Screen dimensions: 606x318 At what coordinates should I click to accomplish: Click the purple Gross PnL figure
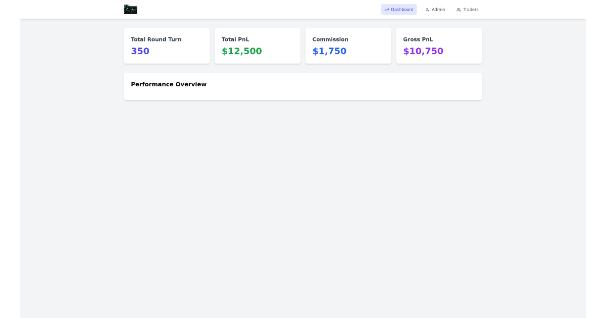tap(423, 51)
